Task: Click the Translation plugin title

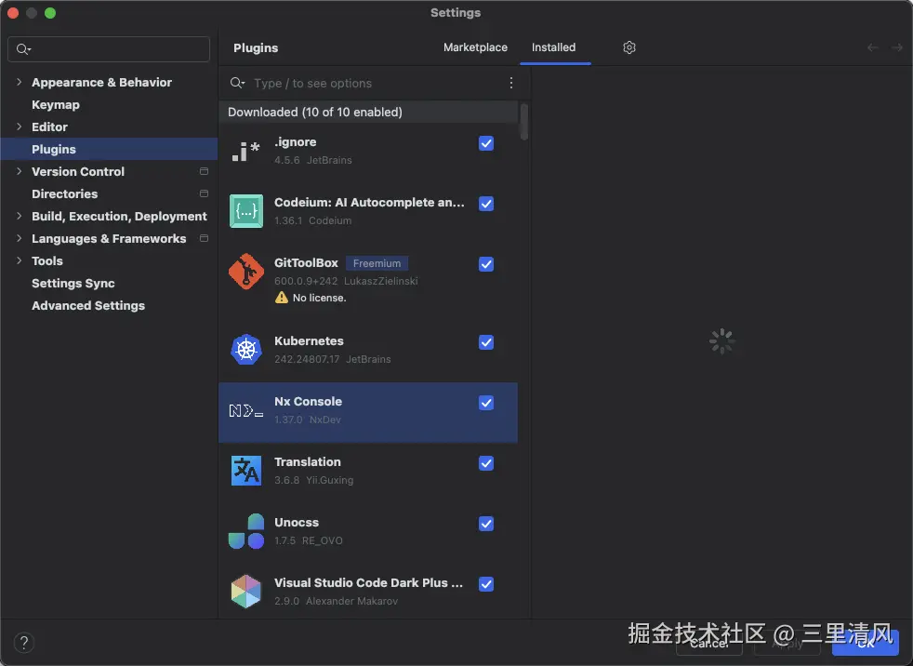Action: (x=308, y=462)
